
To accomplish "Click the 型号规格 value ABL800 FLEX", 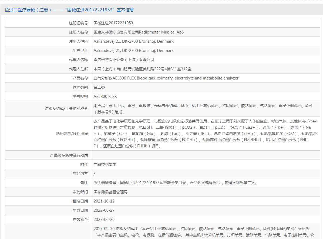I will tap(105, 97).
